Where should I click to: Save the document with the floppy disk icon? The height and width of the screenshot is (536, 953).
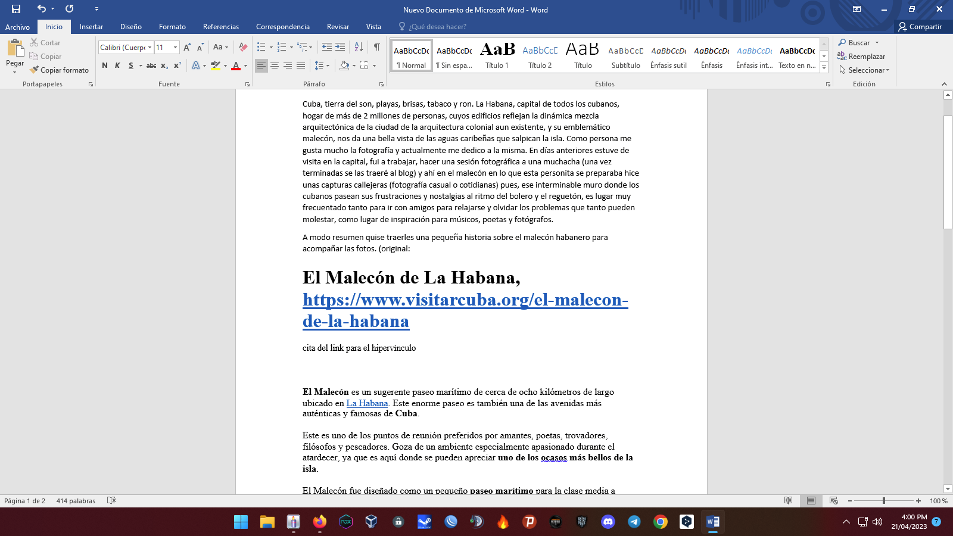click(16, 9)
